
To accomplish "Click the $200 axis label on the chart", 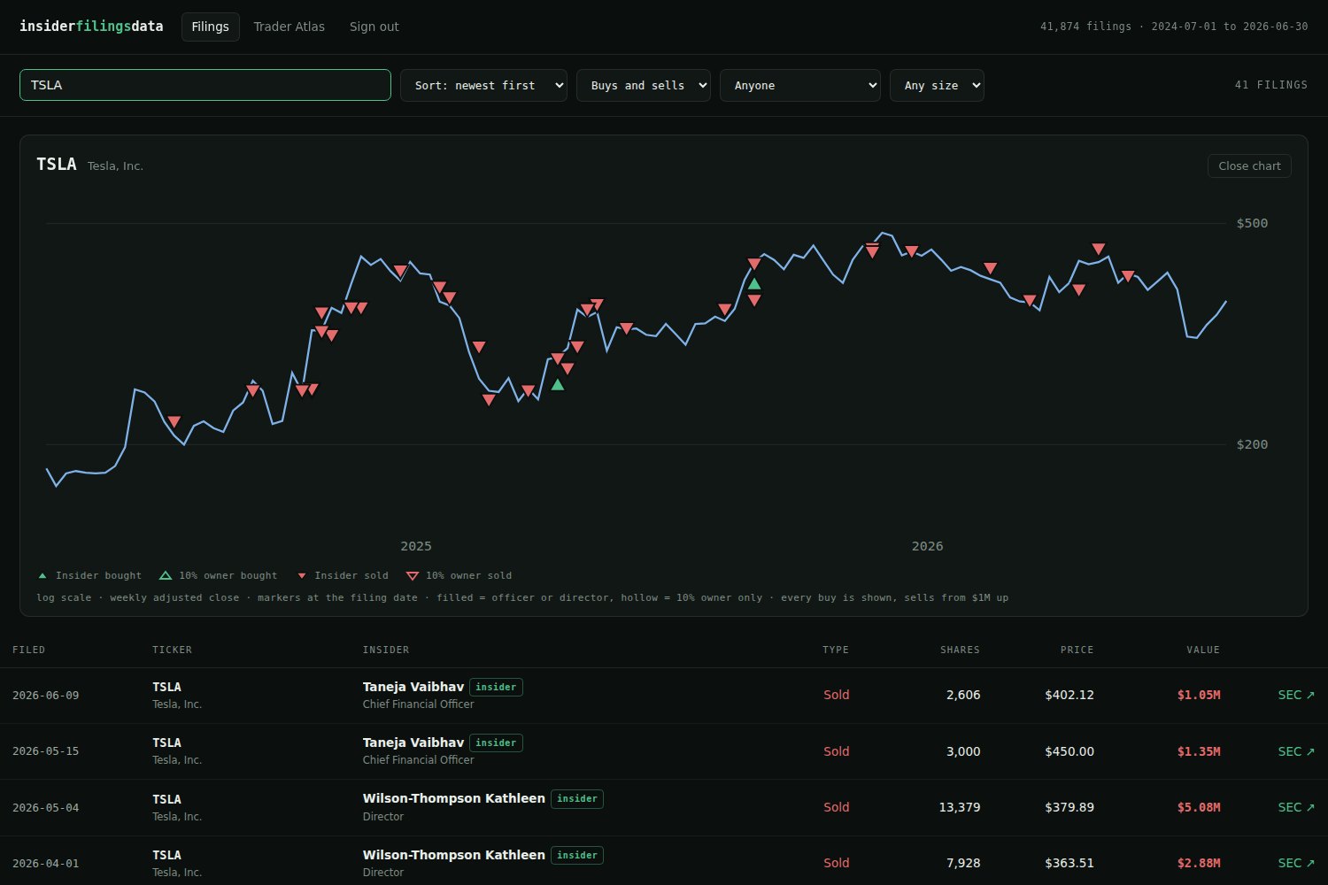I will pos(1252,444).
